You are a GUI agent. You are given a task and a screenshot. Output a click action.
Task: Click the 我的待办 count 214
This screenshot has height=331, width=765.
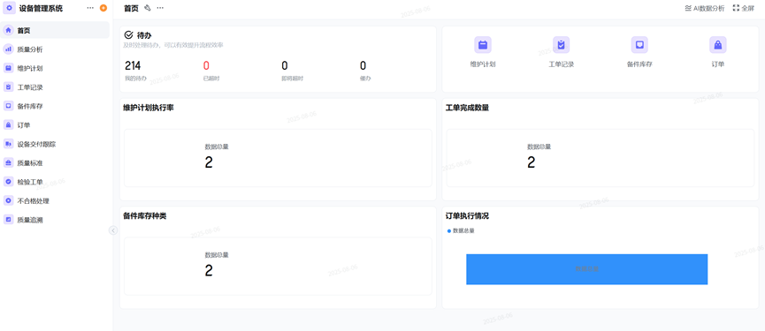133,65
